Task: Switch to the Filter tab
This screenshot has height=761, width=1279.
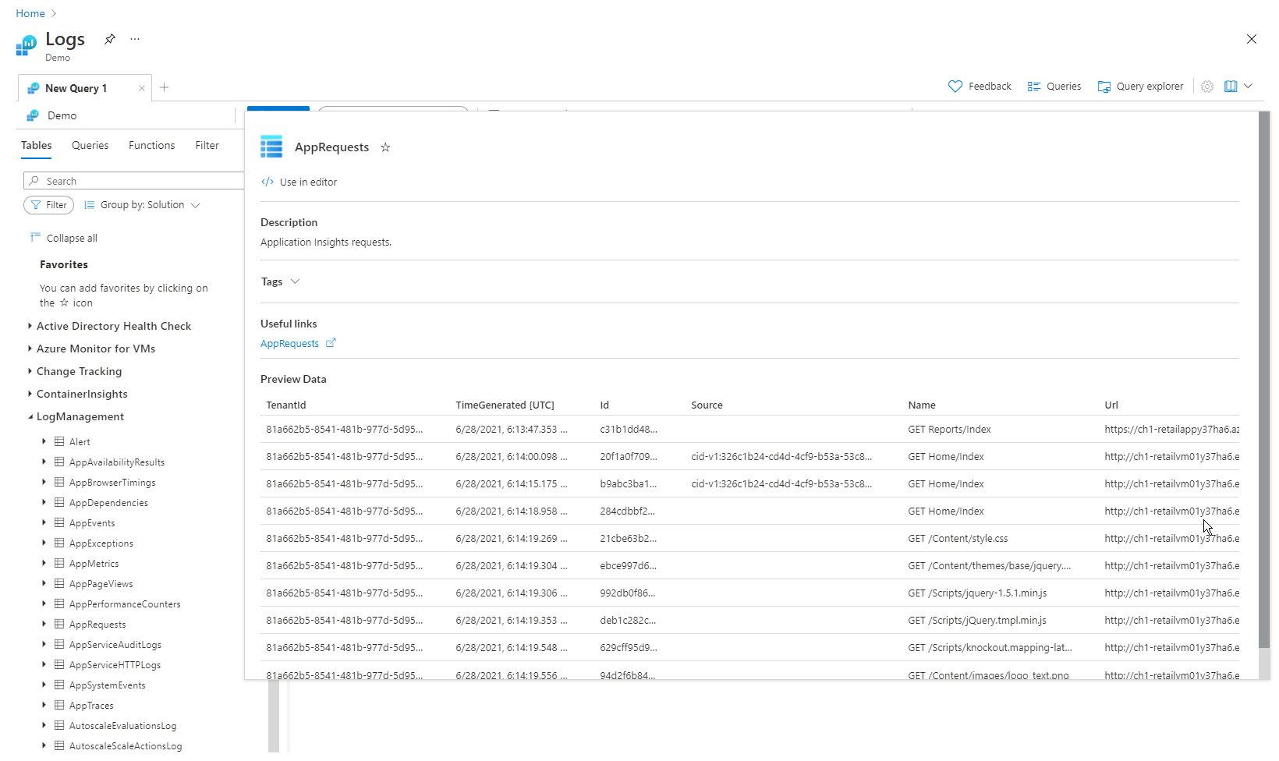Action: (x=207, y=146)
